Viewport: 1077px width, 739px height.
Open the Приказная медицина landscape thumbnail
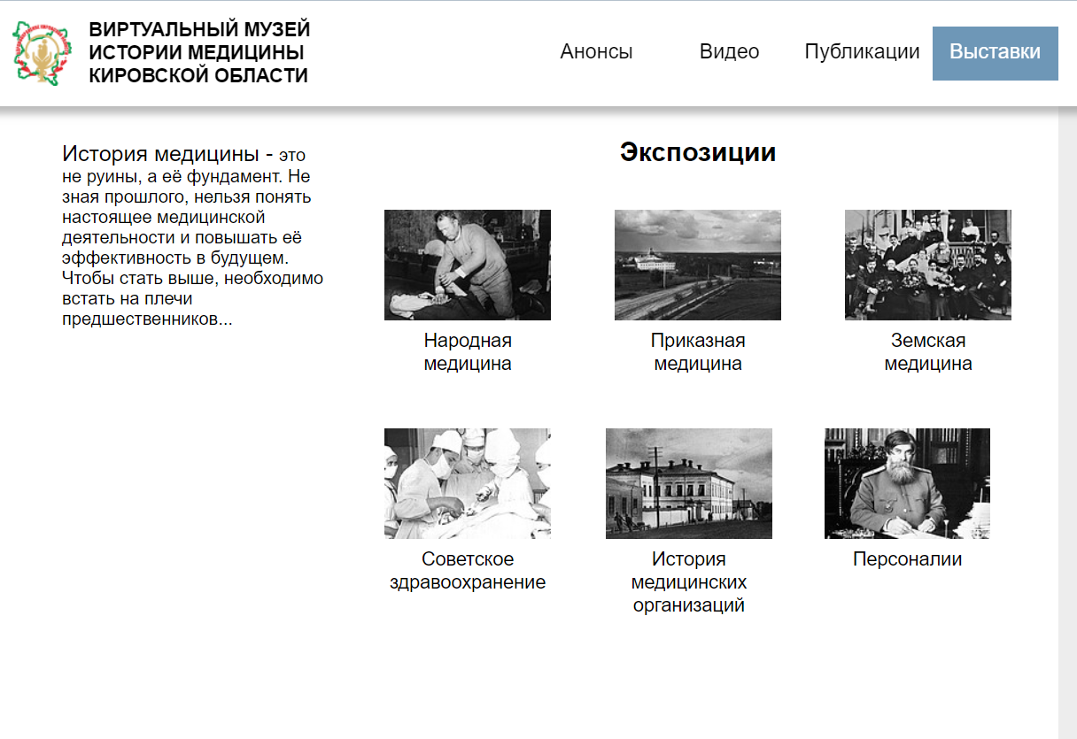(x=698, y=265)
